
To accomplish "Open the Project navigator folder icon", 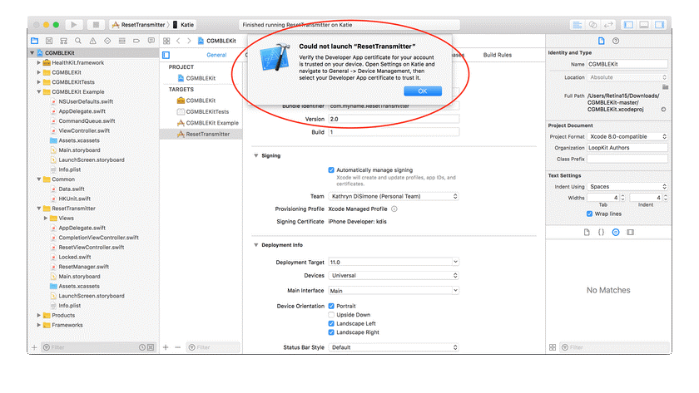I will coord(35,41).
